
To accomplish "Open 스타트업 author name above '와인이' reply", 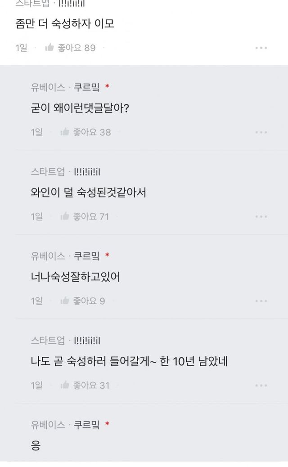I will click(48, 171).
